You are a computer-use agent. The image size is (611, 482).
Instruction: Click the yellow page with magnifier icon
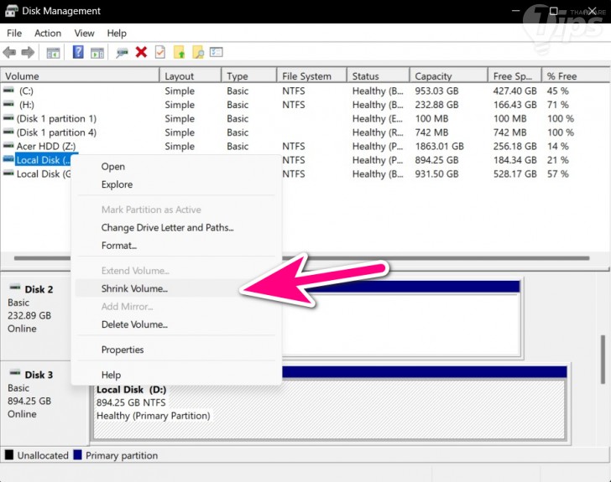(x=198, y=52)
